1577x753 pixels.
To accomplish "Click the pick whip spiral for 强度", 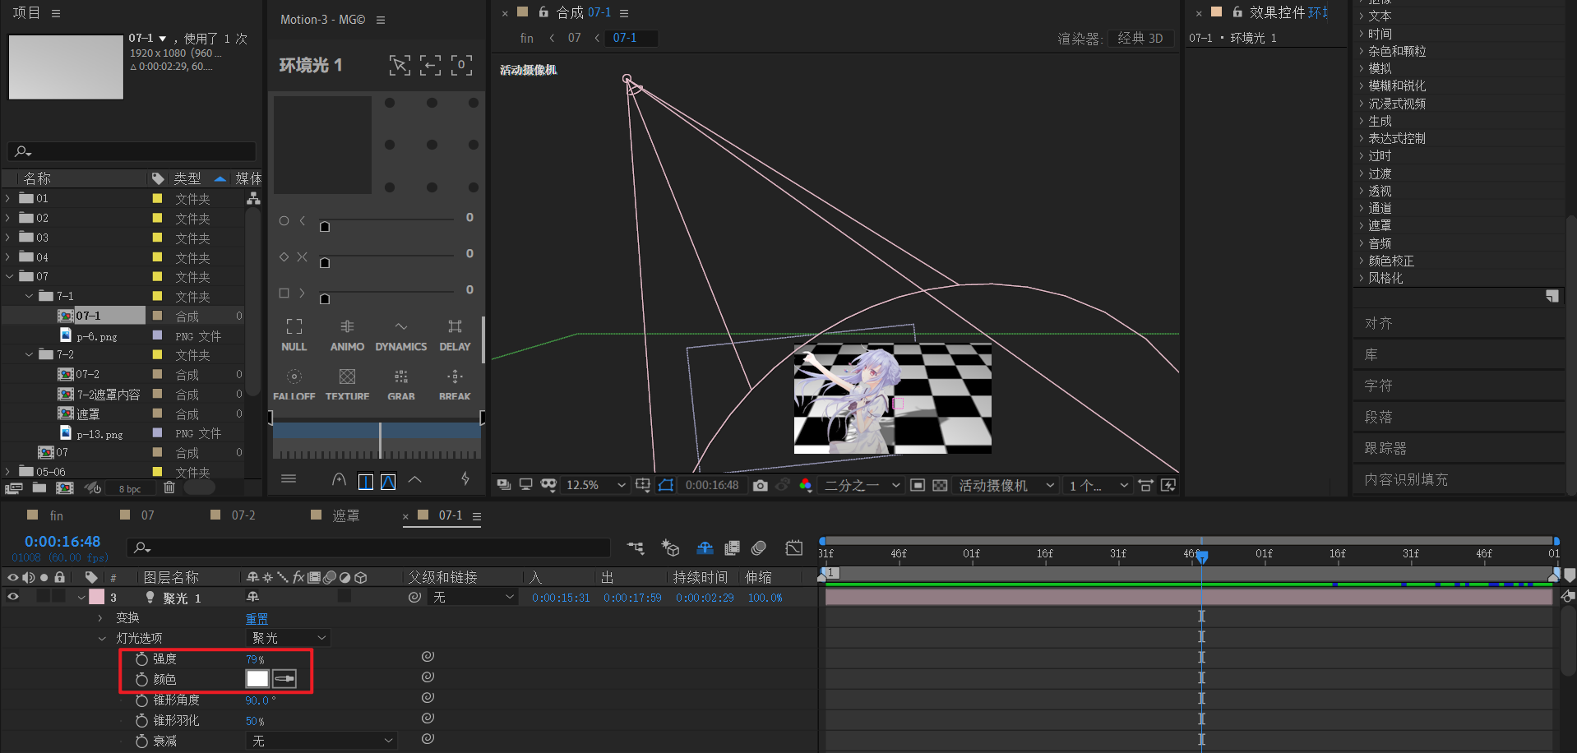I will 428,657.
